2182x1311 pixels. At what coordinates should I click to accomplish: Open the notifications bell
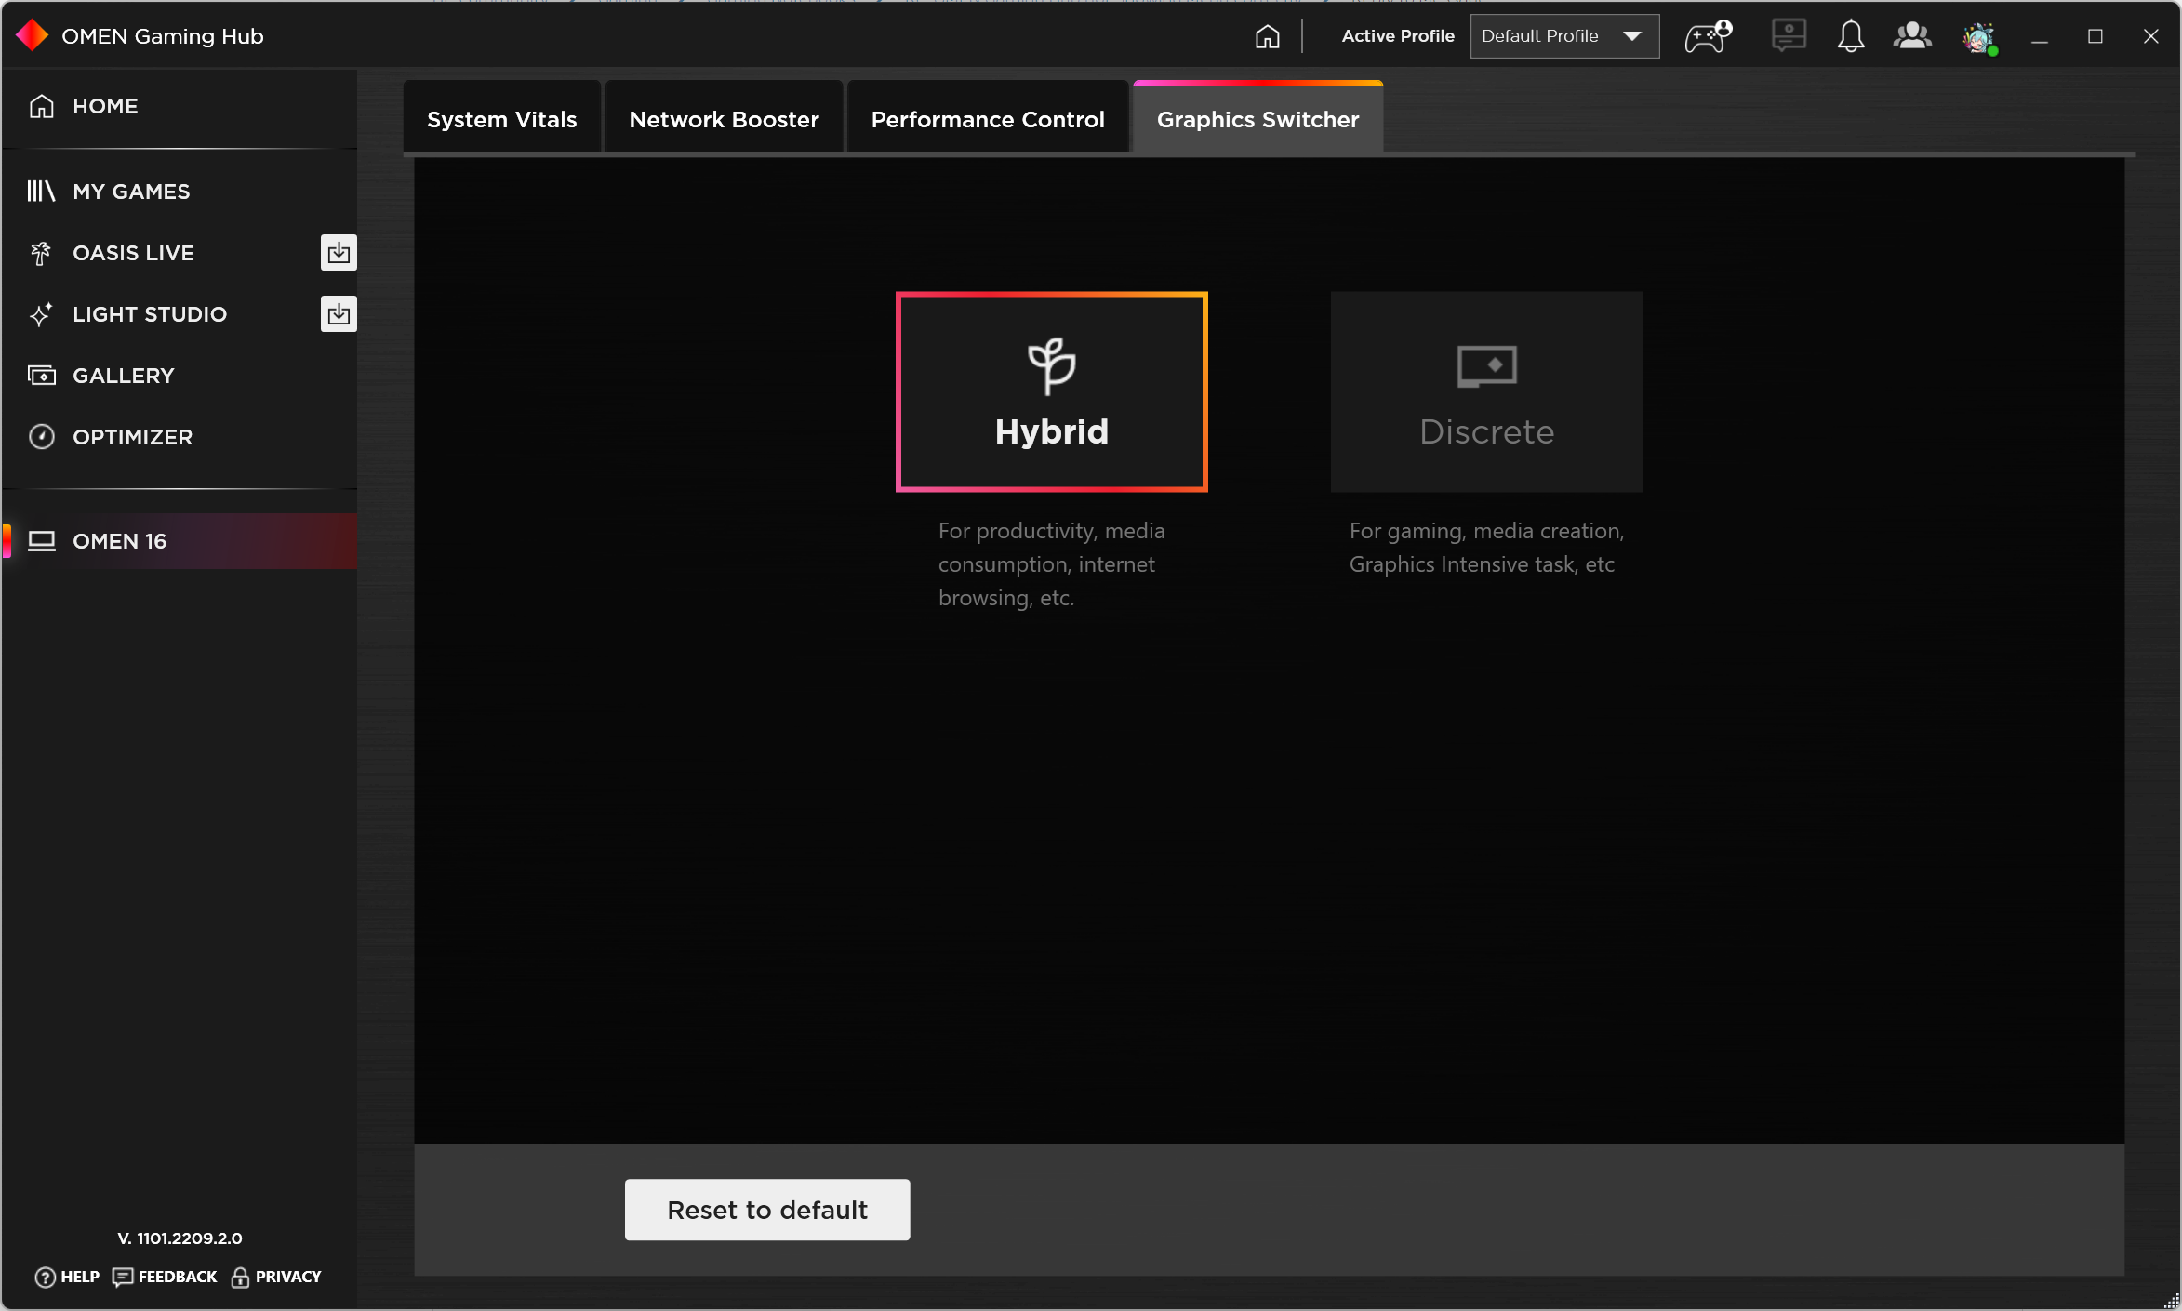1850,36
